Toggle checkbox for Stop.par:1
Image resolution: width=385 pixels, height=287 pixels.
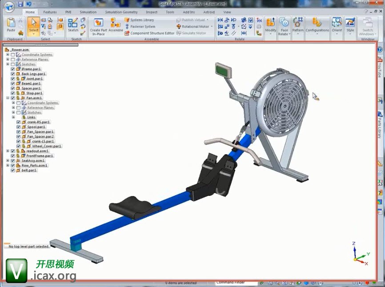(13, 93)
